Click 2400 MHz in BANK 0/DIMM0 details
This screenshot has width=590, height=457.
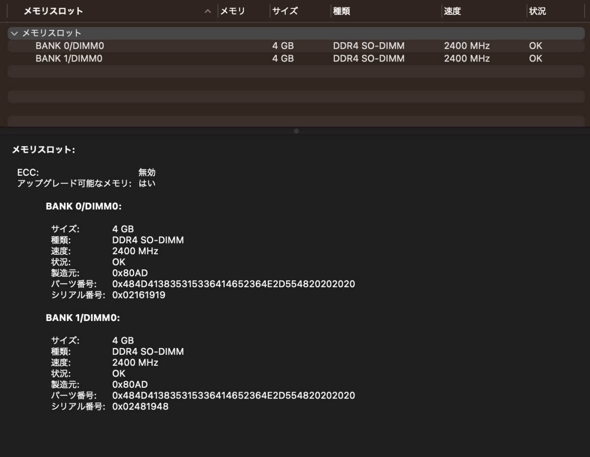click(x=135, y=251)
